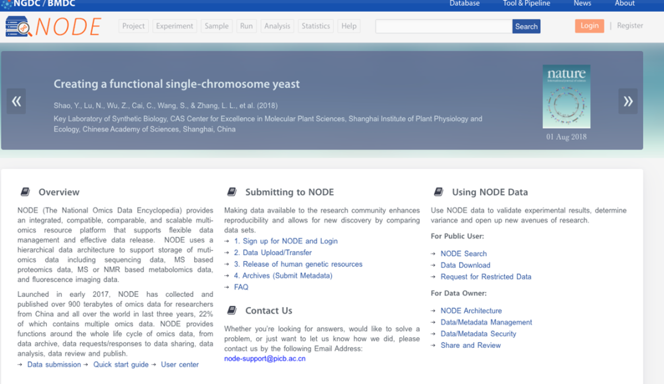Viewport: 664px width, 384px height.
Task: Select the Analysis navigation tab
Action: tap(277, 26)
